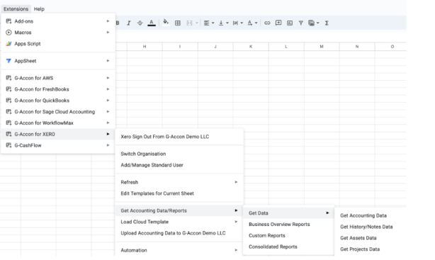Click the G-Accon for FreshBooks icon
Viewport: 435px width, 260px height.
[9, 89]
